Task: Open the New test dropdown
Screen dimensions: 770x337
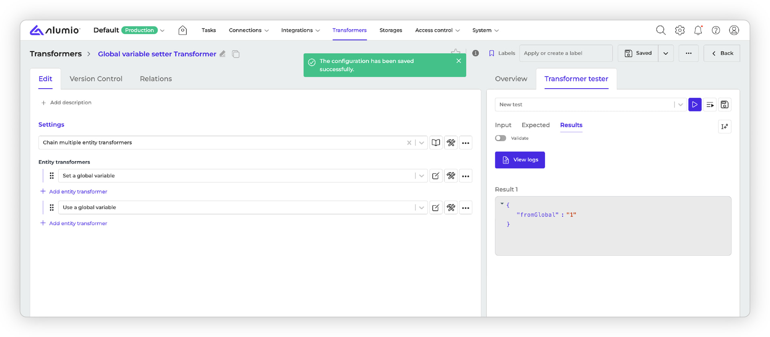Action: coord(680,105)
